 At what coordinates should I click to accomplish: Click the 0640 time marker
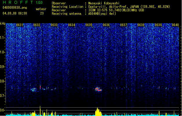[x=175, y=25]
